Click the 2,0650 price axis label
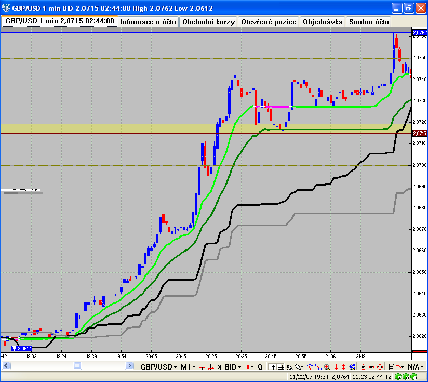 tap(420, 272)
